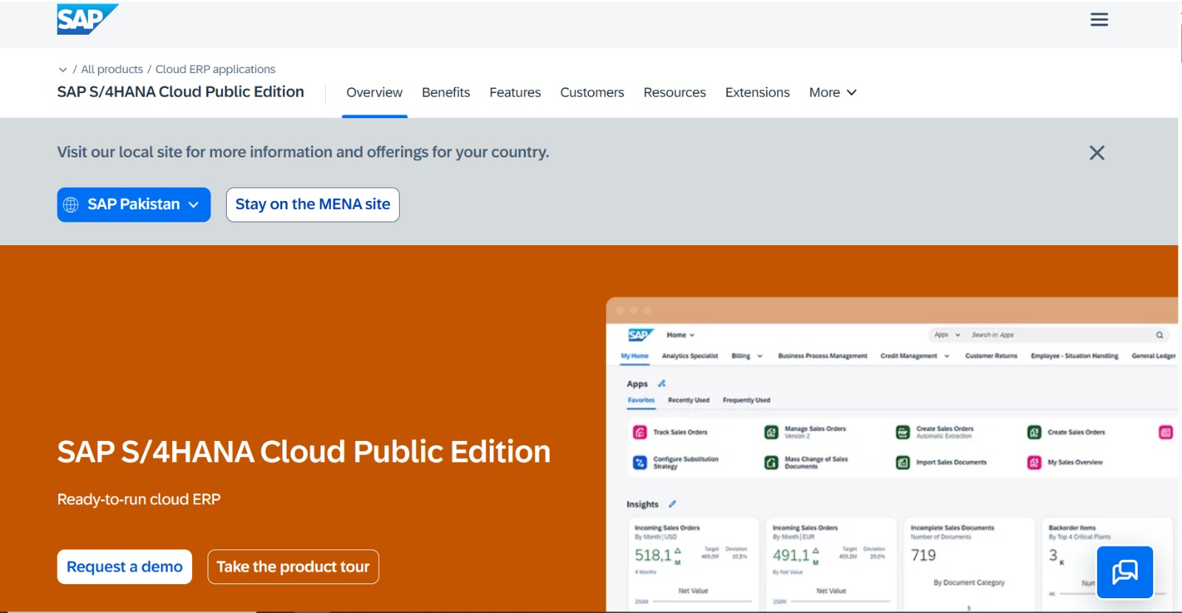Open the Resources tab
This screenshot has height=613, width=1182.
tap(674, 92)
